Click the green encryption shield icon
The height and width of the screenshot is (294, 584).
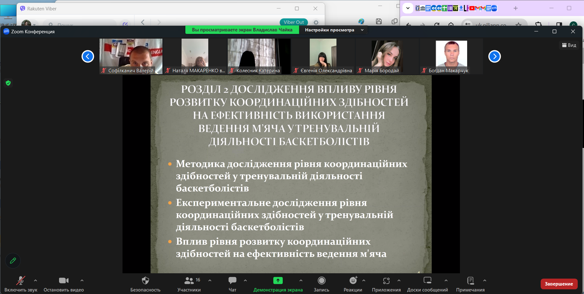(8, 83)
